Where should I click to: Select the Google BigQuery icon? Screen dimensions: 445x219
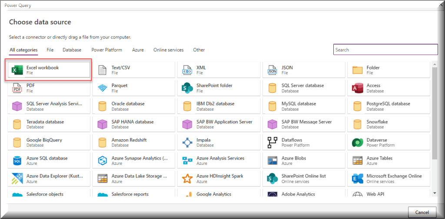tap(17, 143)
